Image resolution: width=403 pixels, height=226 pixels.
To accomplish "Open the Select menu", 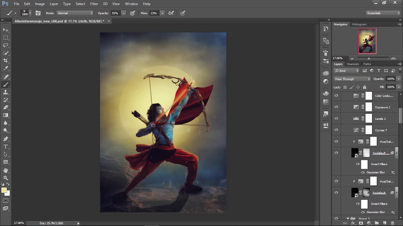I will [x=80, y=4].
